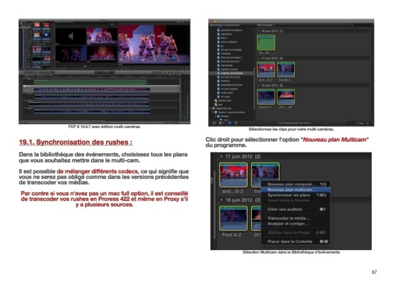Image resolution: width=395 pixels, height=287 pixels.
Task: Click small 'fred B-2' thumbnail in upper library
Action: pyautogui.click(x=286, y=69)
